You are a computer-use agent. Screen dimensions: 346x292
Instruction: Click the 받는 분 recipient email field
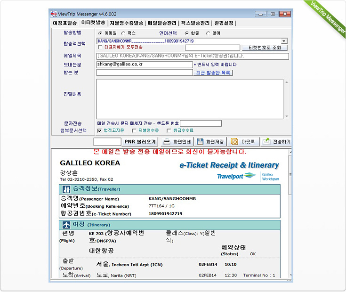(145, 73)
